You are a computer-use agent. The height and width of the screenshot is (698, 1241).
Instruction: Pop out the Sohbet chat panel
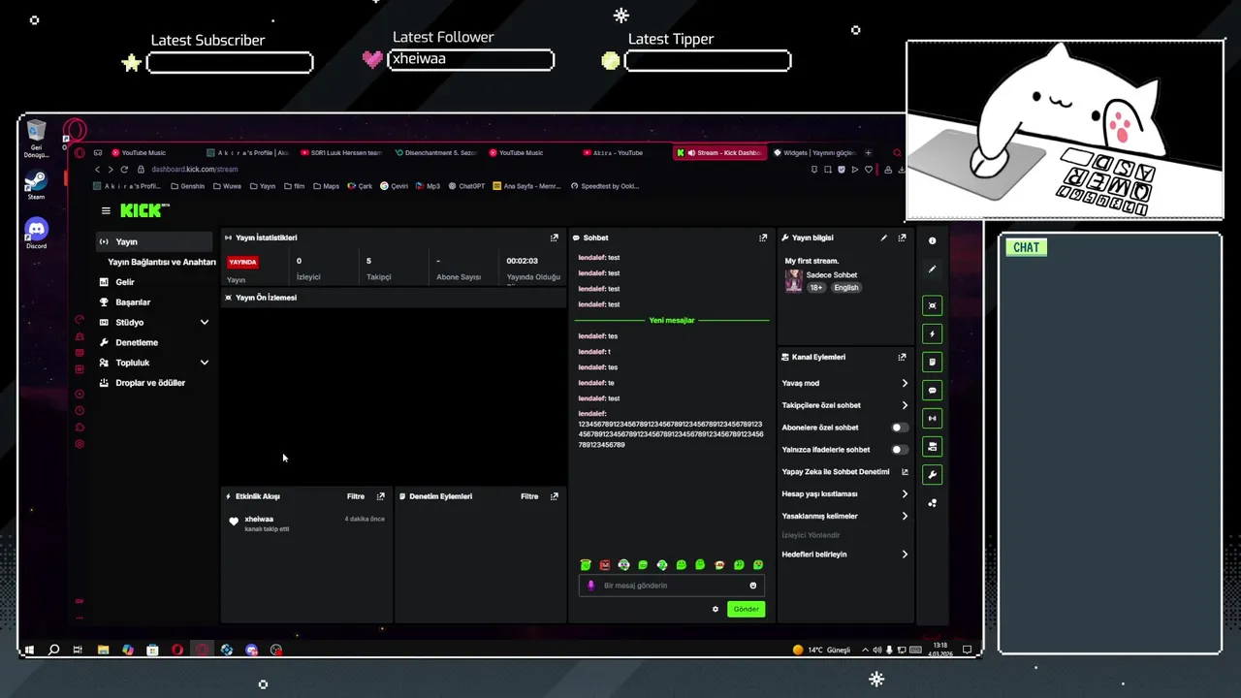click(763, 238)
